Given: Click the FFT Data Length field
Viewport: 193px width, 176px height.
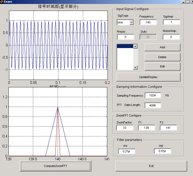Looking at the screenshot, I should 153,105.
